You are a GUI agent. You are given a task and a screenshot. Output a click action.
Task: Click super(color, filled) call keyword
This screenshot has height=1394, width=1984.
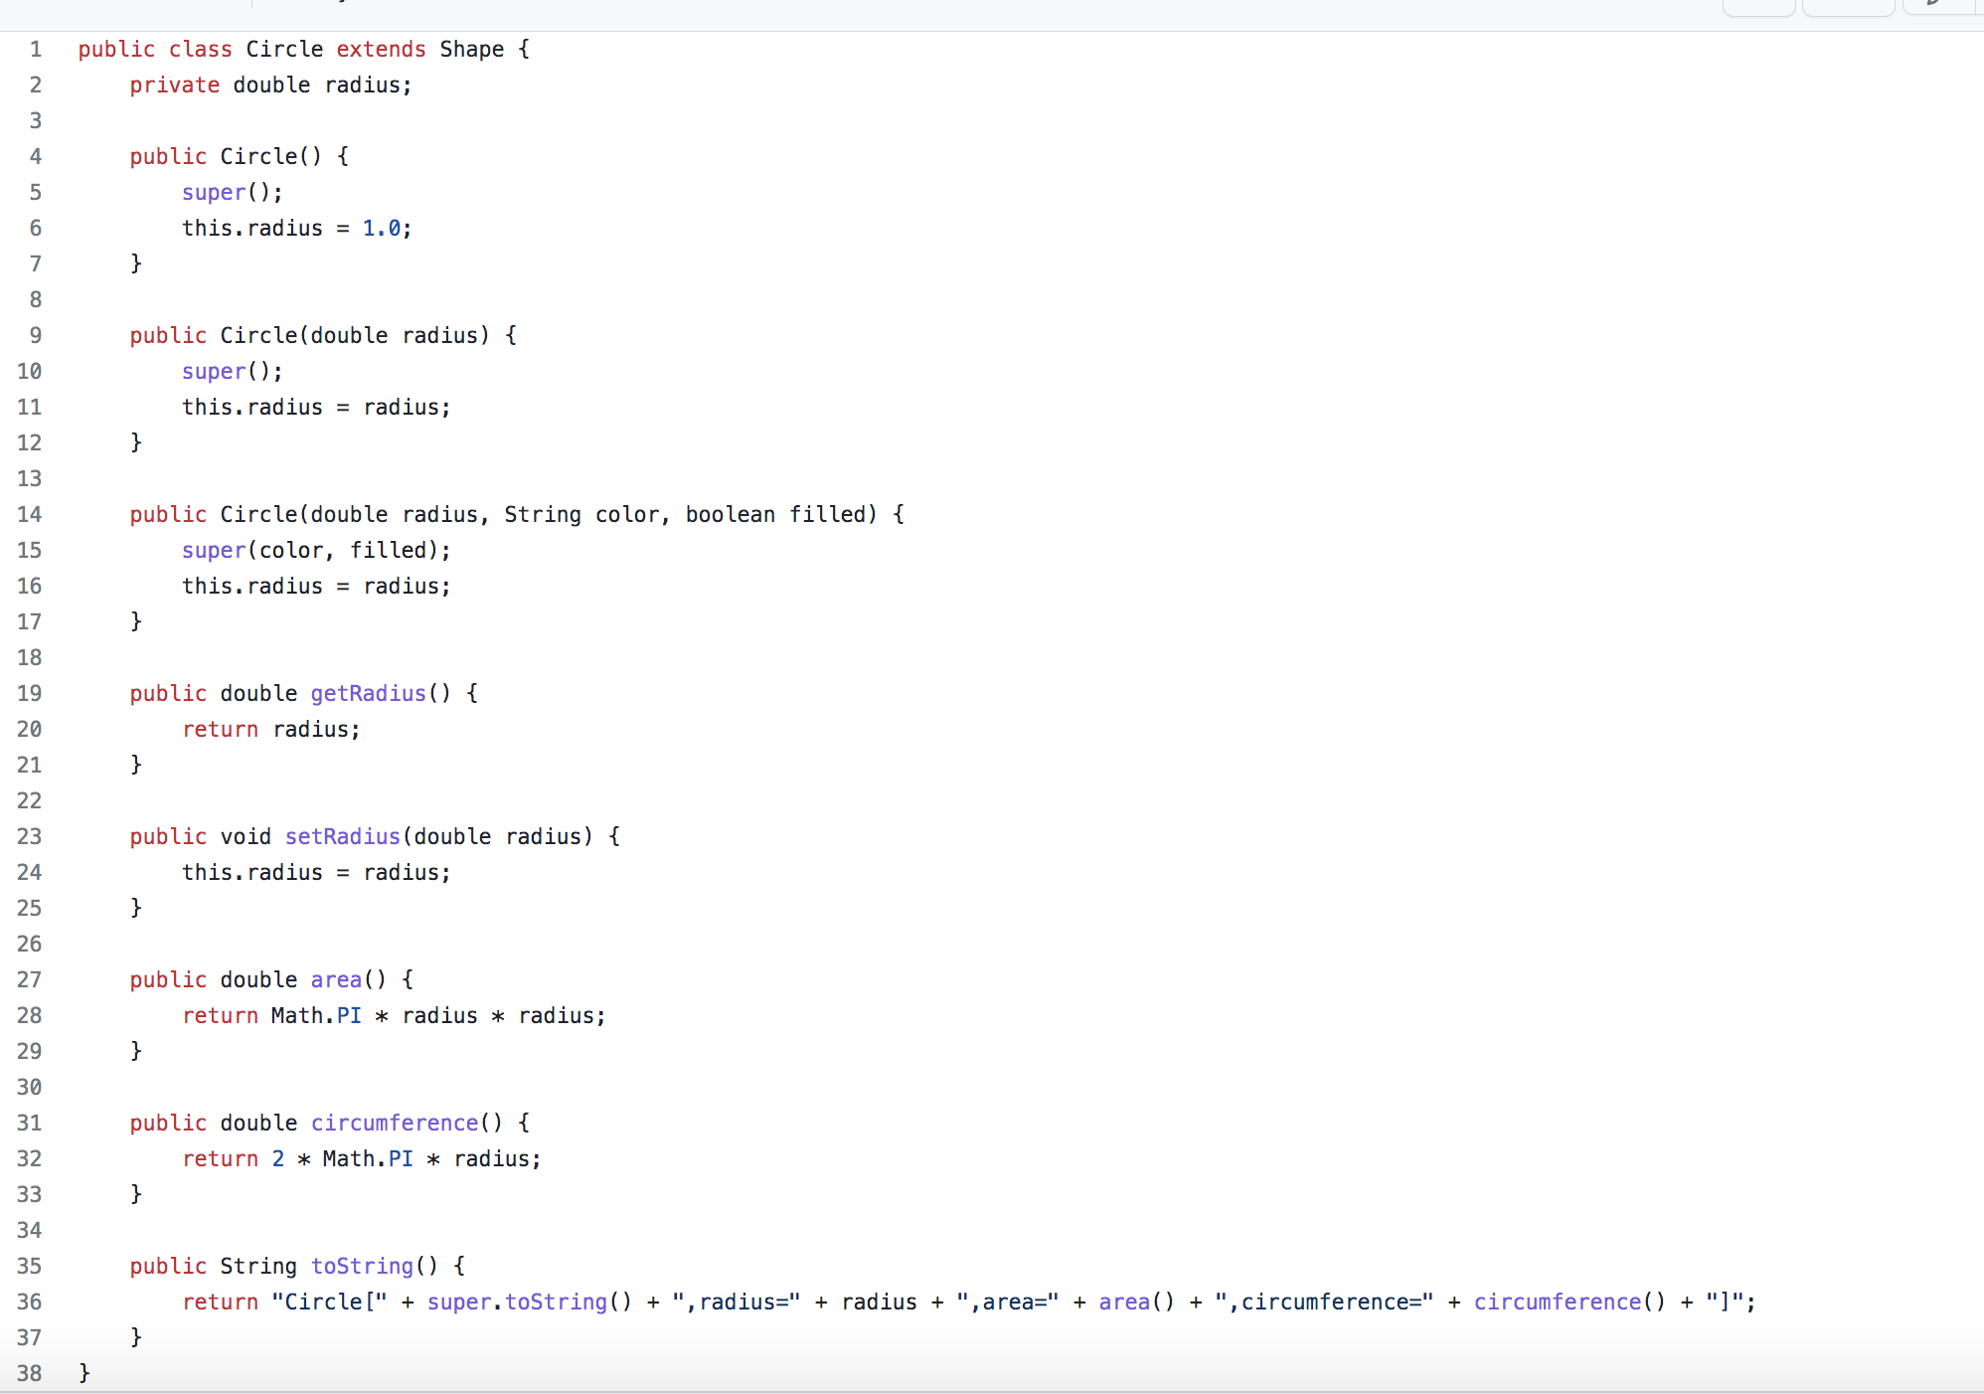[213, 551]
